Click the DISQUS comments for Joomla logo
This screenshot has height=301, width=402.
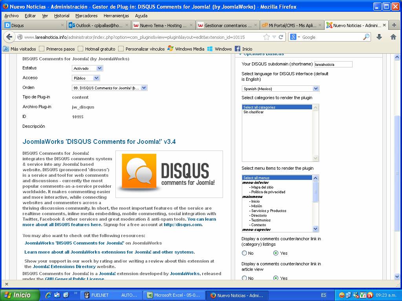click(169, 174)
